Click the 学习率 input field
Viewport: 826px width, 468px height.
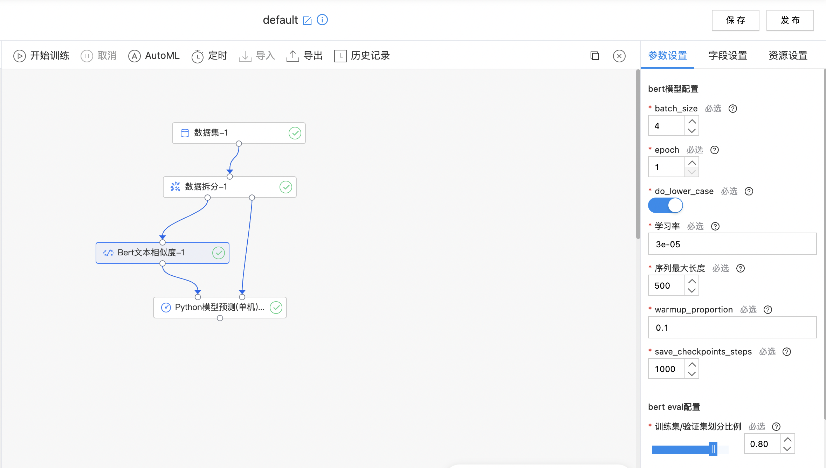point(732,244)
